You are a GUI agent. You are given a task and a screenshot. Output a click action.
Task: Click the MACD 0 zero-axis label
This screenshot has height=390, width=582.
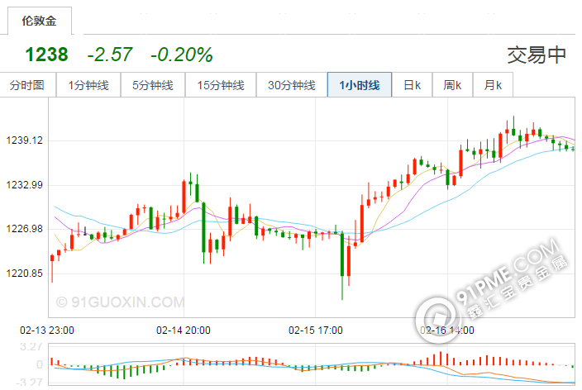click(x=40, y=364)
